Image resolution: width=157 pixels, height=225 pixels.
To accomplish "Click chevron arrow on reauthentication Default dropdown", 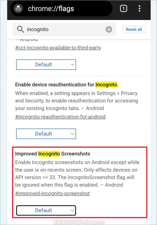I will click(73, 134).
